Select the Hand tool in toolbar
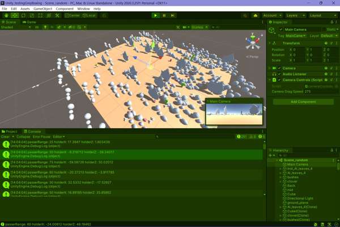 point(5,15)
